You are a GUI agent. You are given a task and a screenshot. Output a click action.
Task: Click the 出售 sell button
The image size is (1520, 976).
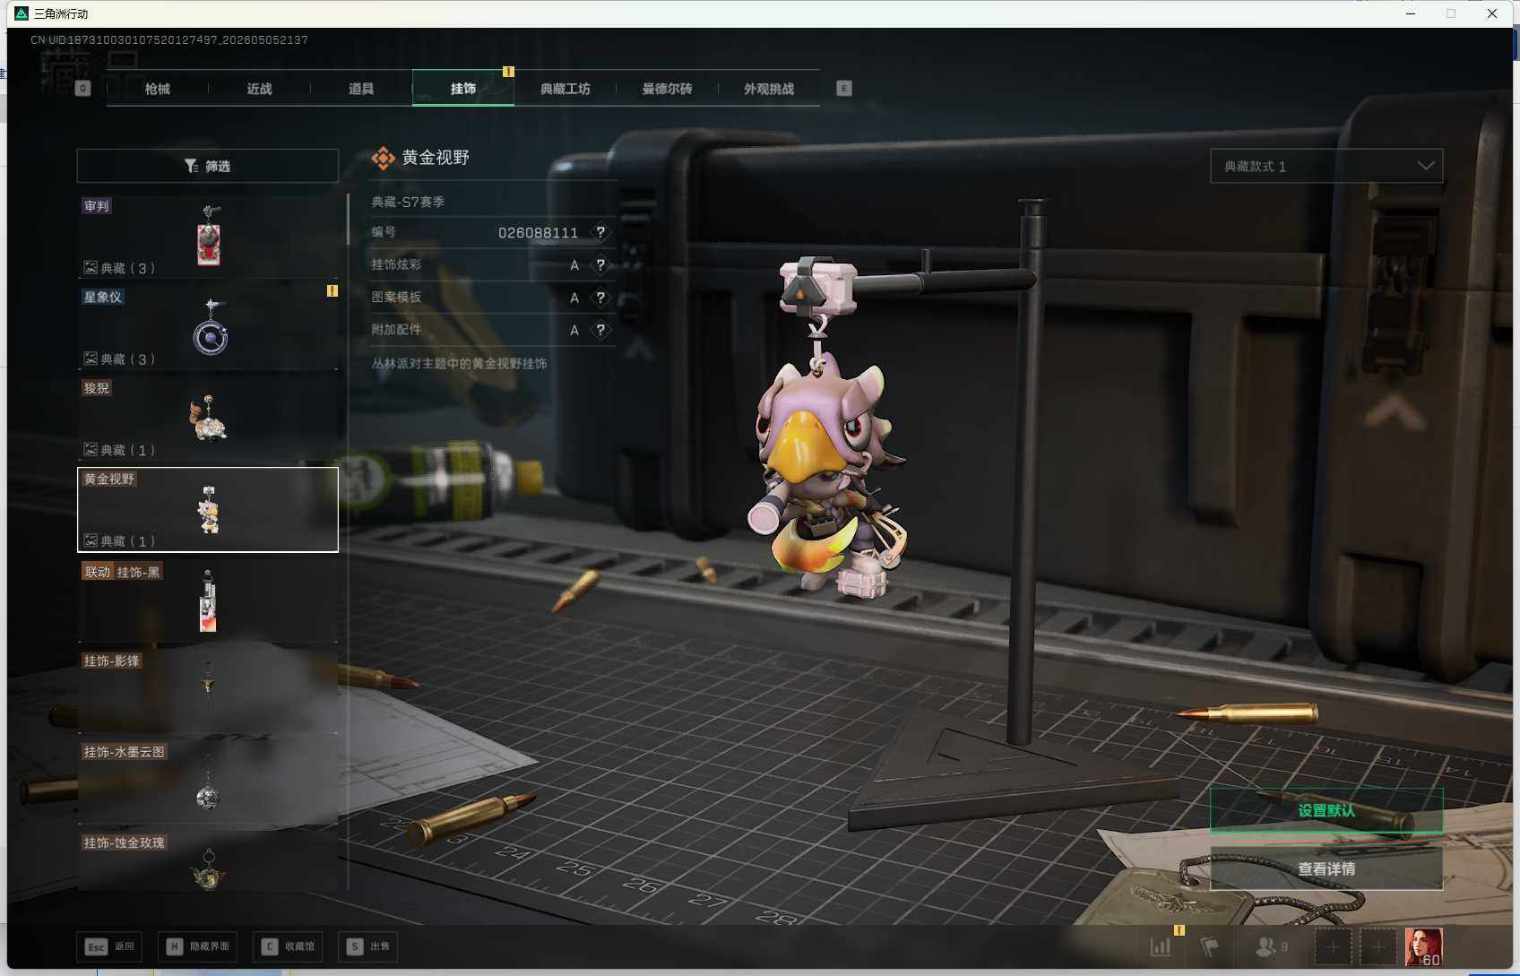pos(367,946)
